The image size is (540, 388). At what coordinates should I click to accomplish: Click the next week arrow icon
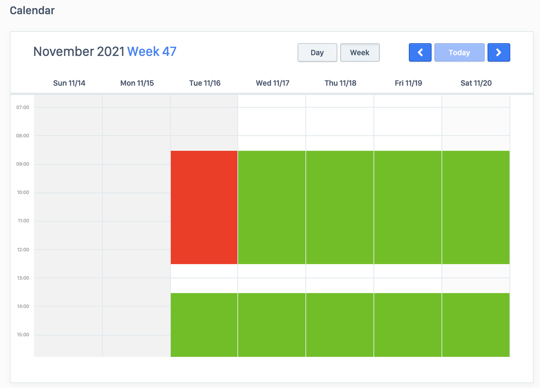(498, 52)
